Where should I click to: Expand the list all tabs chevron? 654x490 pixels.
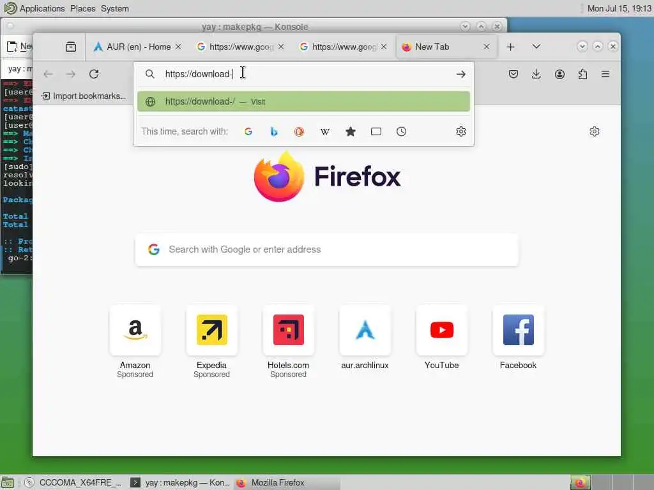tap(536, 47)
